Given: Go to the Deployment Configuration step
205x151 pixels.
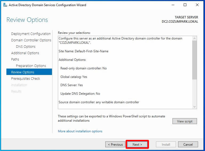Looking at the screenshot, I should [31, 34].
